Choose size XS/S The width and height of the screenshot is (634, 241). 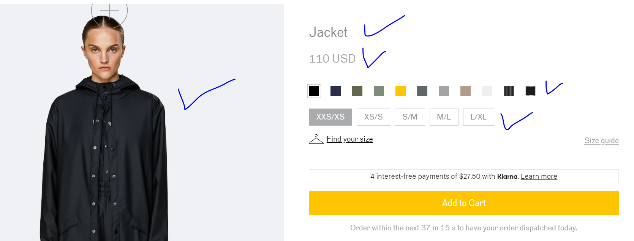(x=373, y=117)
